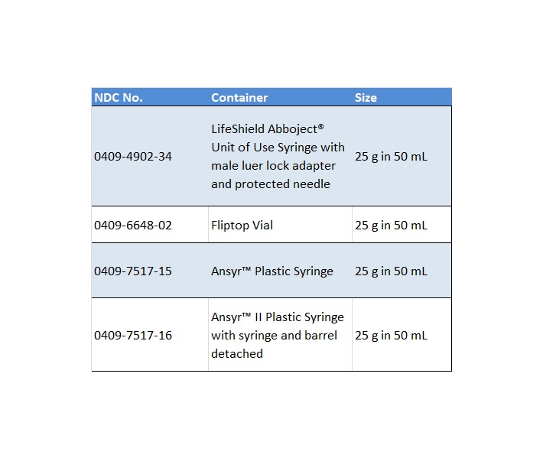Click the size cell for Fliptop Vial
Viewport: 543px width, 458px height.
point(391,226)
